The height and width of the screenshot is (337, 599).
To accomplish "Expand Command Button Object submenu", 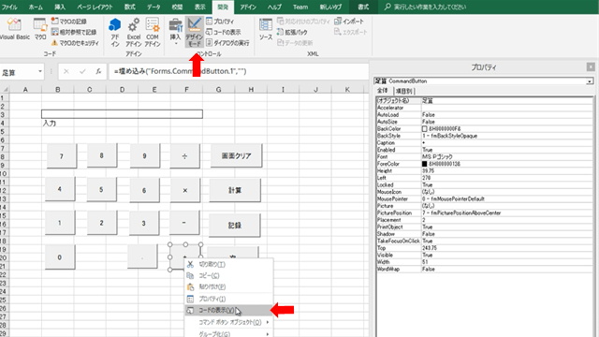I will tap(229, 322).
